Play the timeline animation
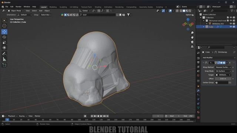Image resolution: width=237 pixels, height=133 pixels. click(x=101, y=116)
